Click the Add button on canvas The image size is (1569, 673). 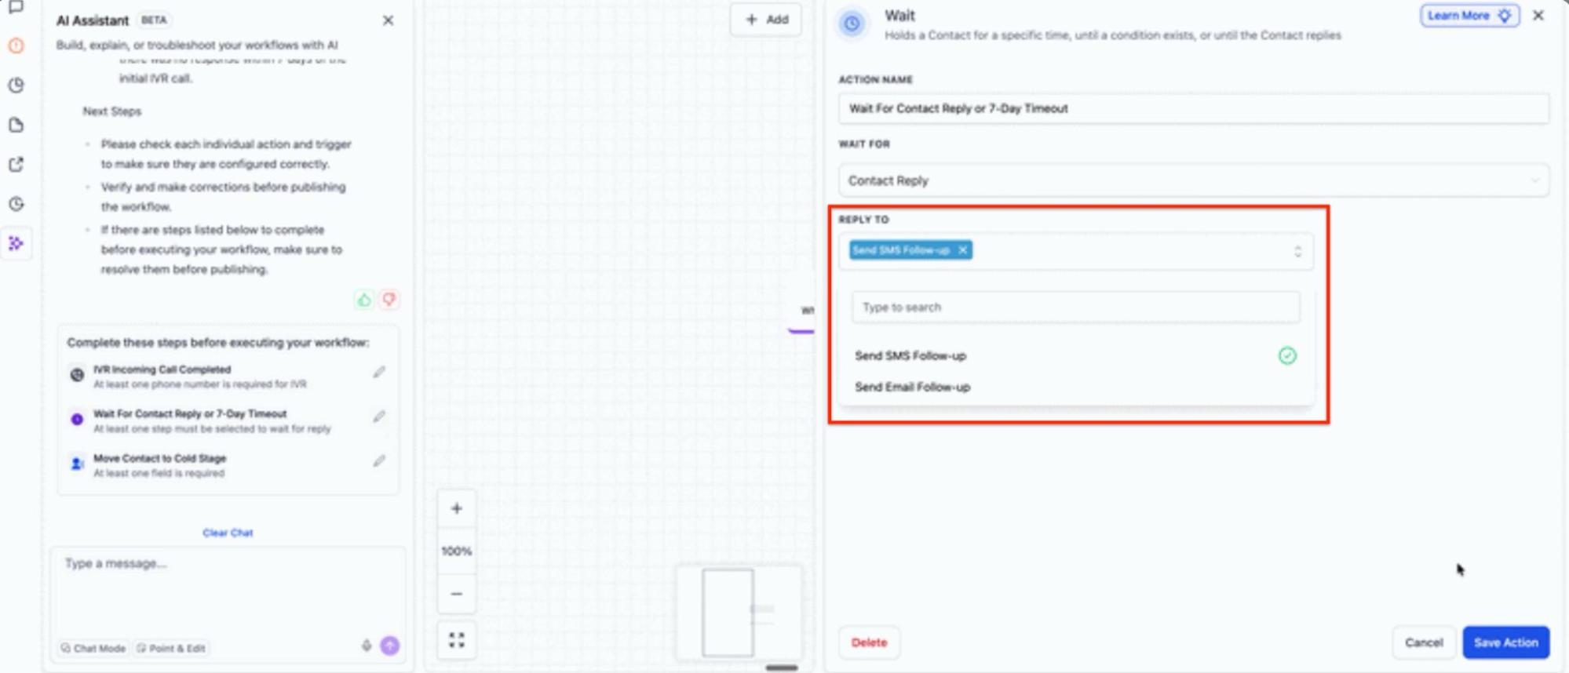tap(766, 20)
